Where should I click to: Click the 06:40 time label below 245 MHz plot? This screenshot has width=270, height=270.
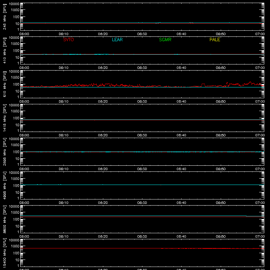coord(181,34)
